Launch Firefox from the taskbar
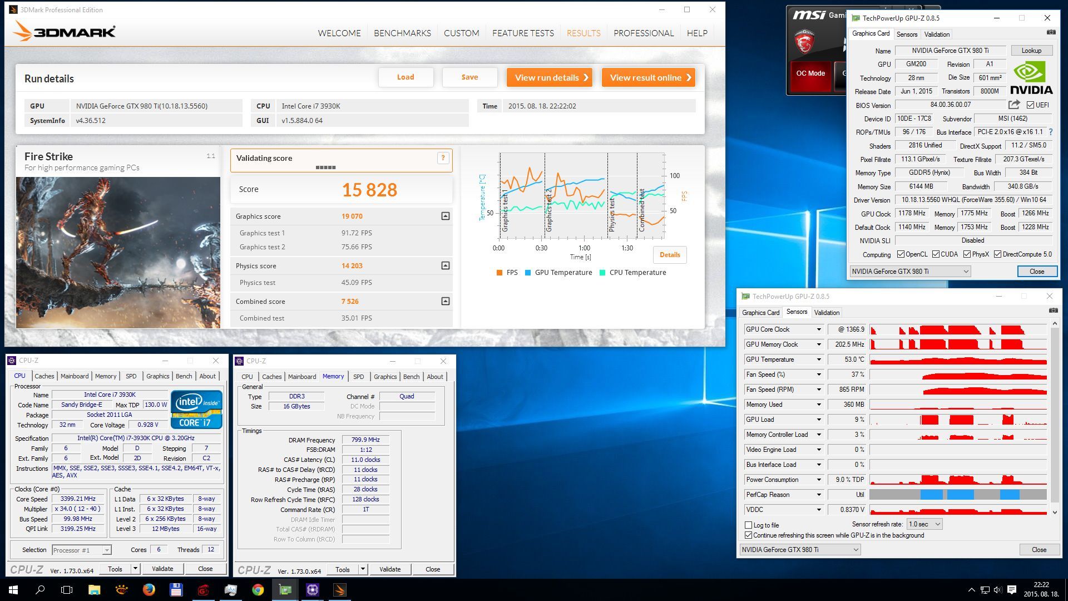Viewport: 1068px width, 601px height. pyautogui.click(x=149, y=589)
